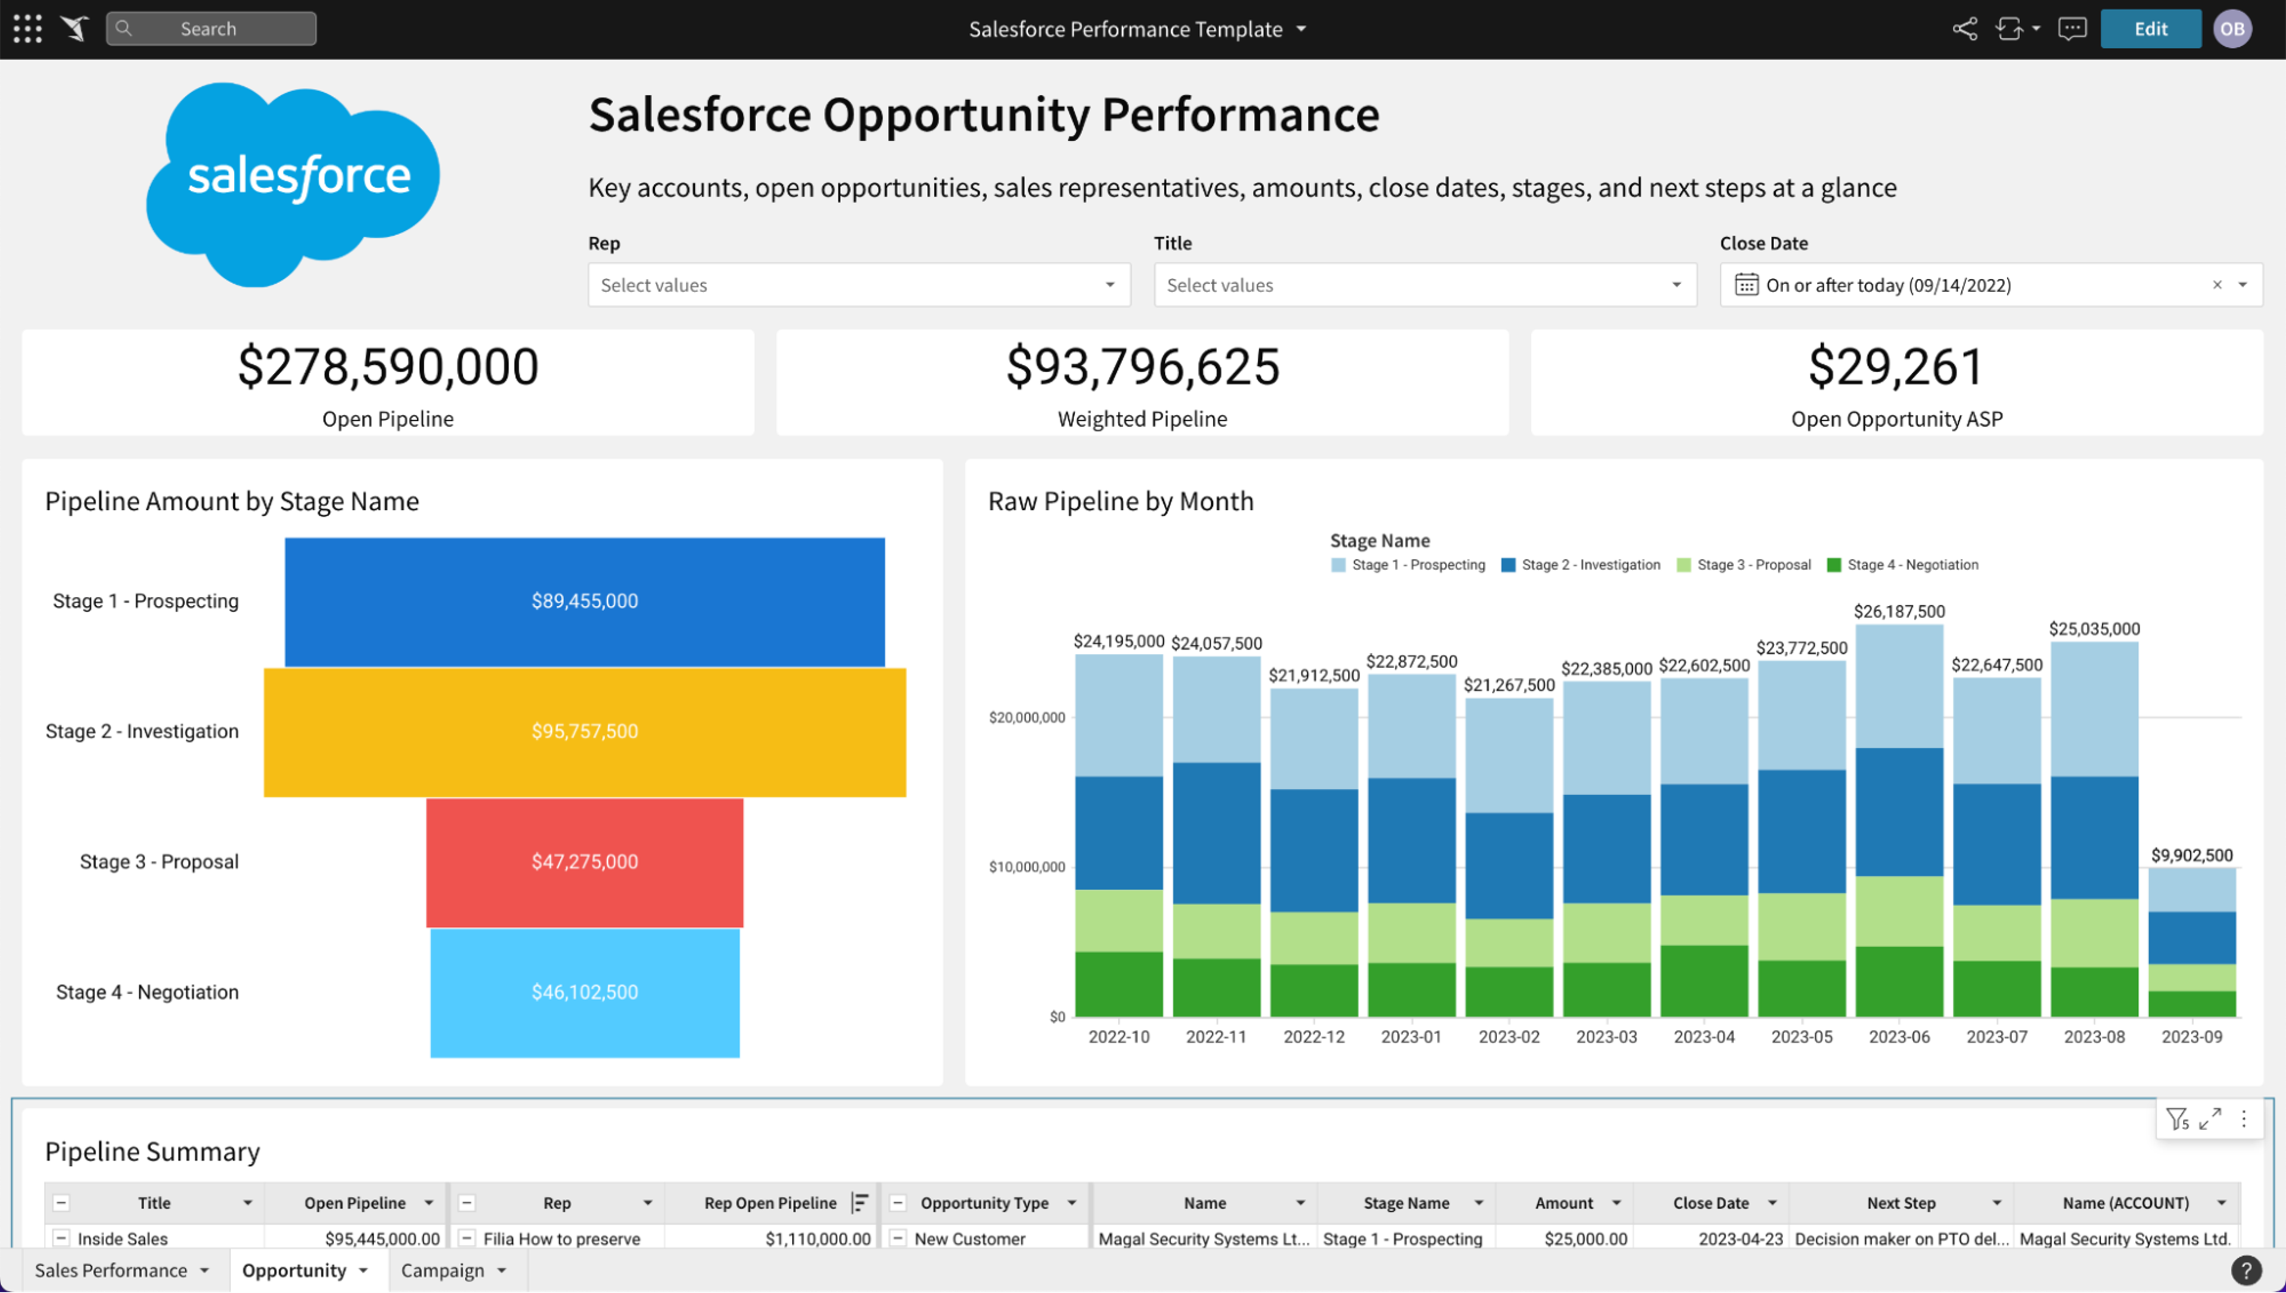Open refresh options dropdown arrow
Image resolution: width=2286 pixels, height=1293 pixels.
coord(2037,29)
